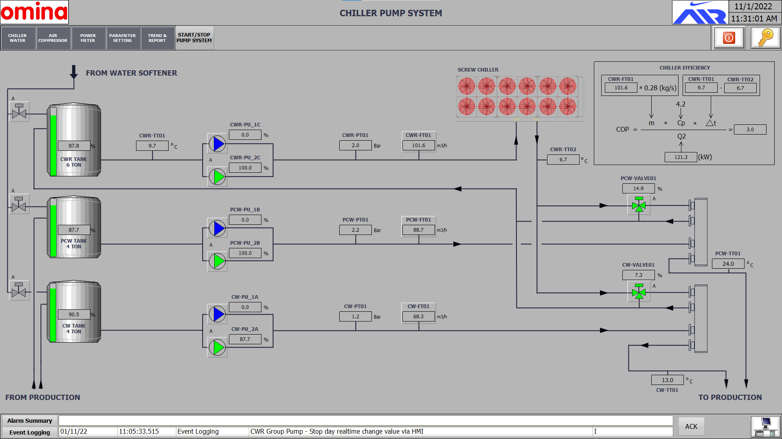This screenshot has width=782, height=439.
Task: Click the PCW-PU_1B speed field showing 0.0
Action: pyautogui.click(x=245, y=220)
